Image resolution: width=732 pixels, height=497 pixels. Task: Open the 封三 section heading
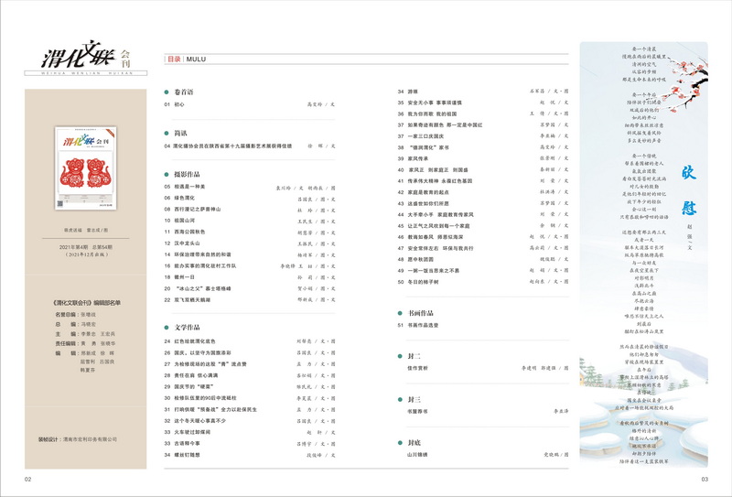click(x=414, y=400)
